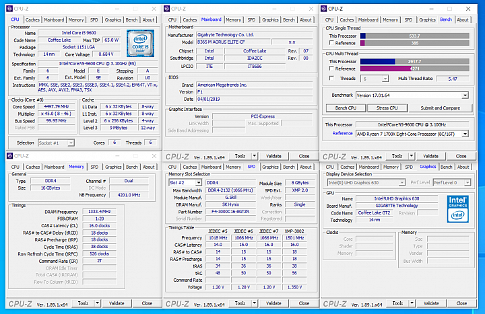Viewport: 485px width, 314px height.
Task: Click the Intel Core i5 inside logo
Action: pyautogui.click(x=140, y=43)
